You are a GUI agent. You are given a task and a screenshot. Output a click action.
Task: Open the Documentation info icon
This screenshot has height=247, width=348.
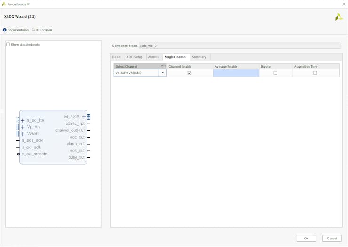point(4,30)
